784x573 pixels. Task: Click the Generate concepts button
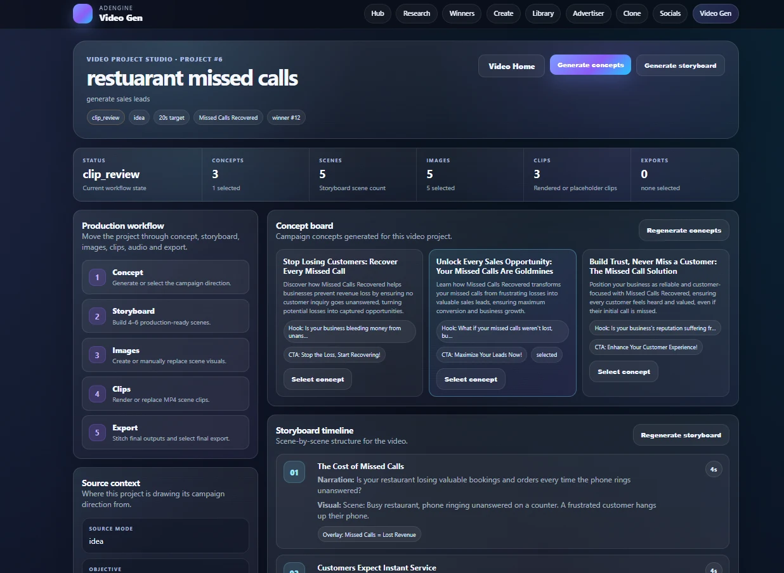pyautogui.click(x=591, y=65)
